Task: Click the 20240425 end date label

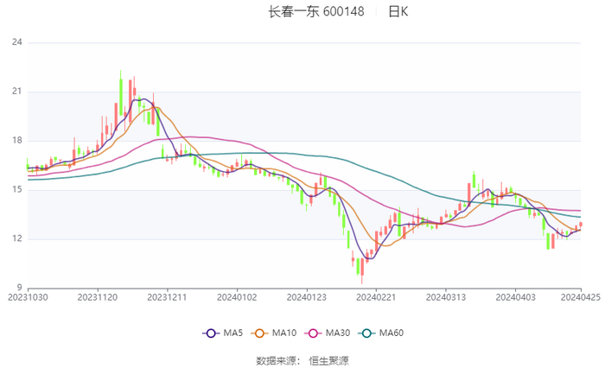Action: point(579,296)
